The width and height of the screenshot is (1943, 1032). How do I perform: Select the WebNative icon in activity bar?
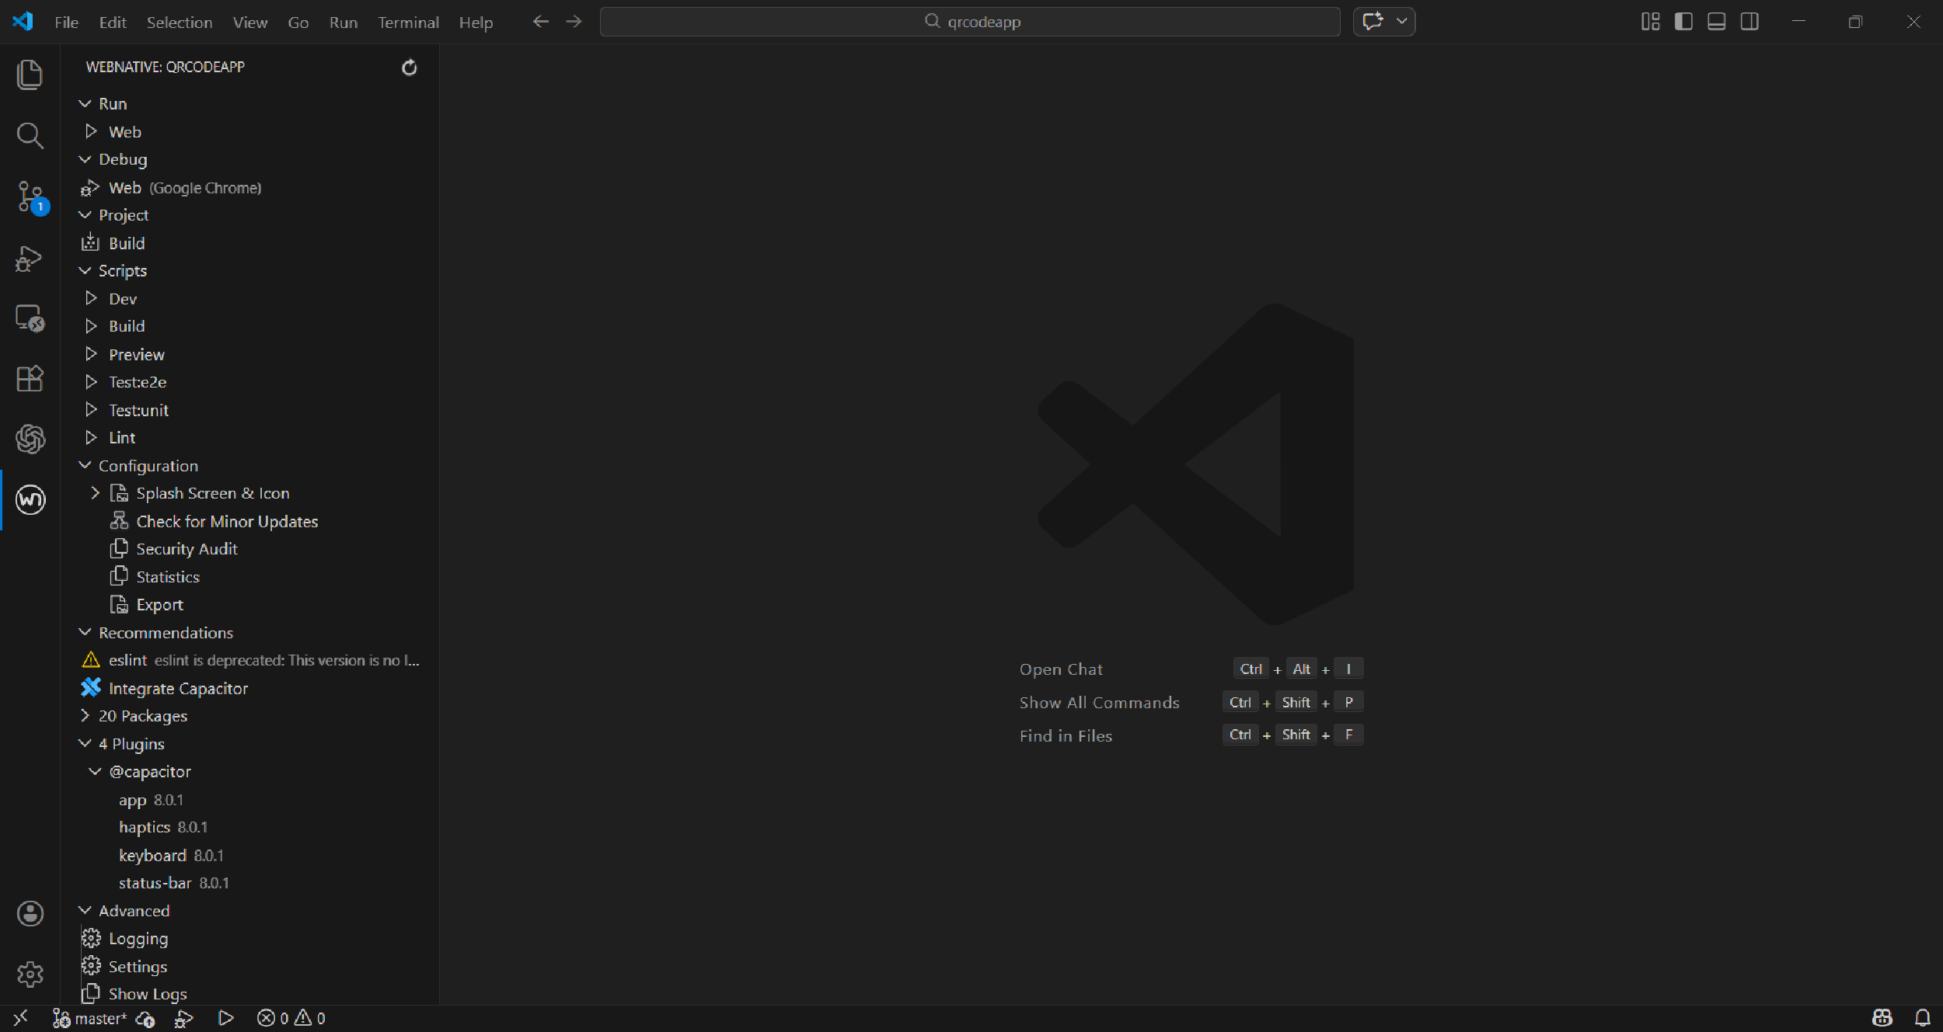[x=30, y=500]
